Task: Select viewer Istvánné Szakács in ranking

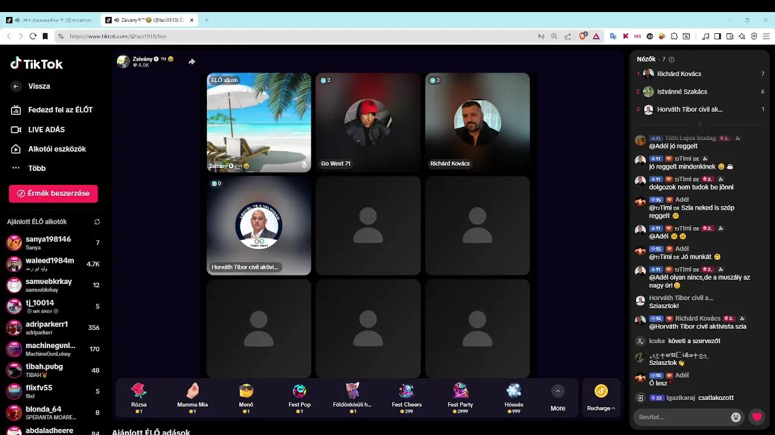Action: point(700,92)
